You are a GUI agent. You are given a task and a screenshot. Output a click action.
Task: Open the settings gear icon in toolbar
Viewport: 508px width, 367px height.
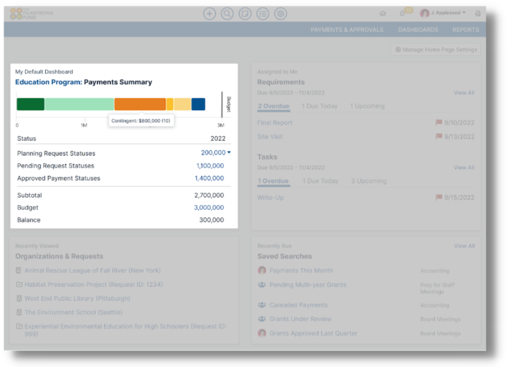tap(280, 13)
